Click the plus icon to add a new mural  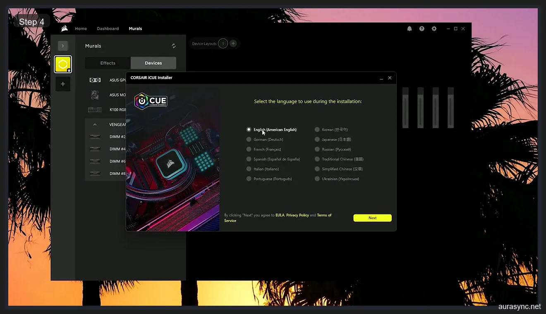coord(63,83)
